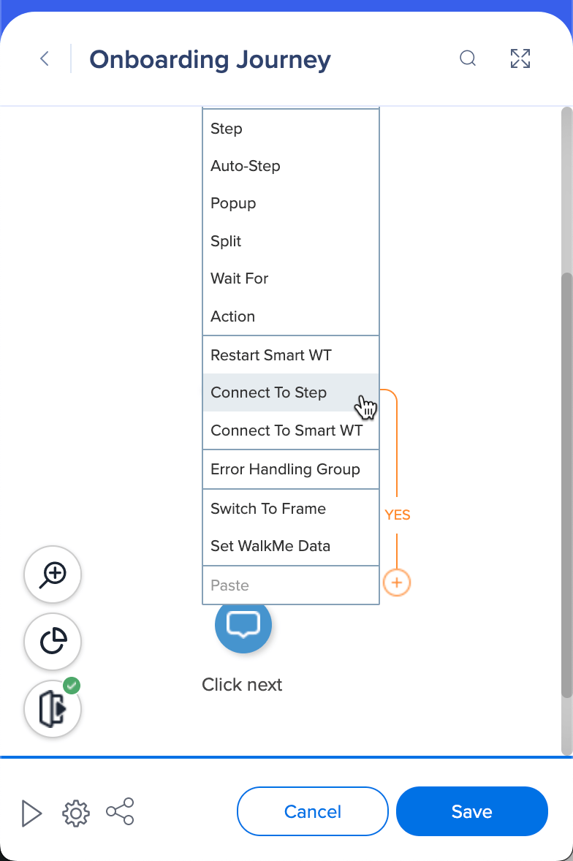Click the vertical scrollbar thumb
Viewport: 573px width, 861px height.
pos(566,482)
